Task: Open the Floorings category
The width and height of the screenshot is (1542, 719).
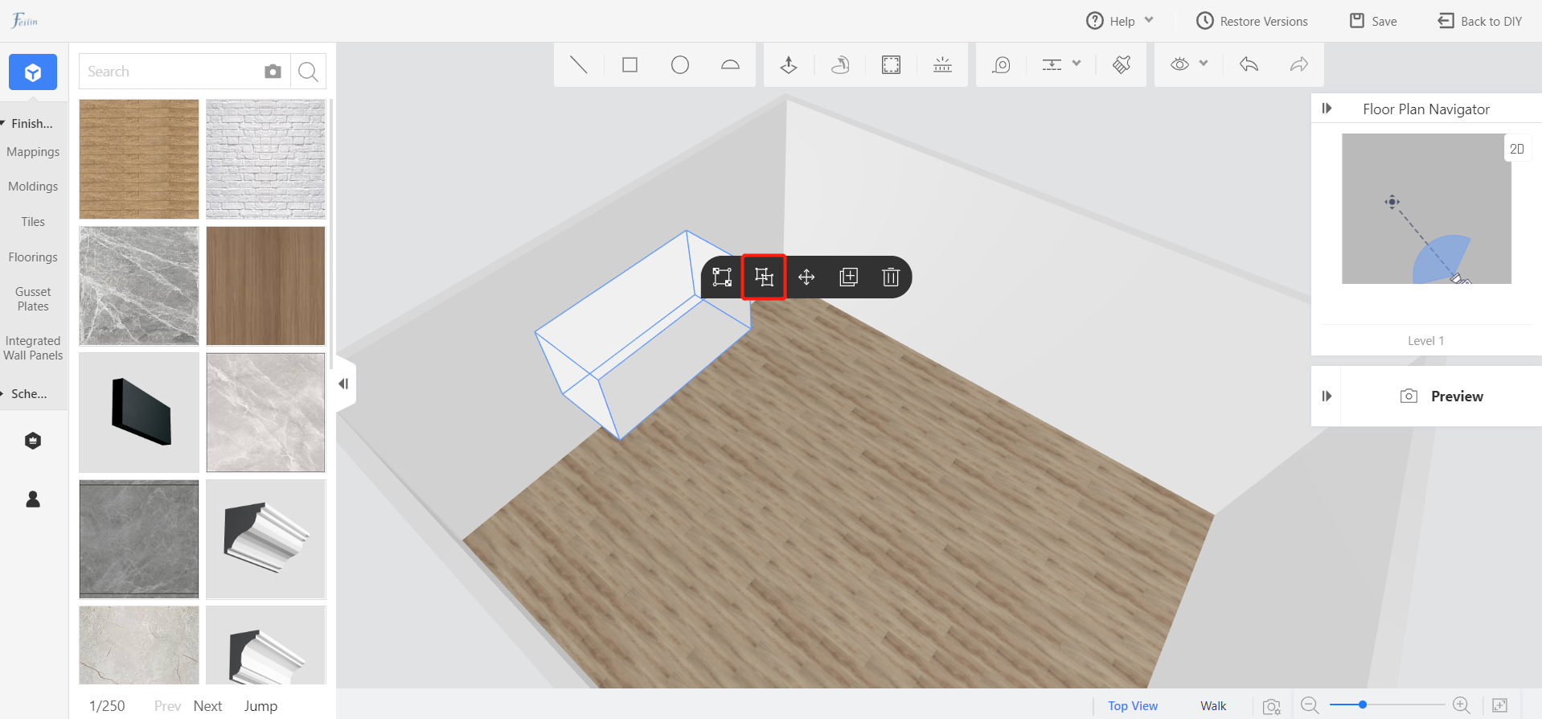Action: 33,257
